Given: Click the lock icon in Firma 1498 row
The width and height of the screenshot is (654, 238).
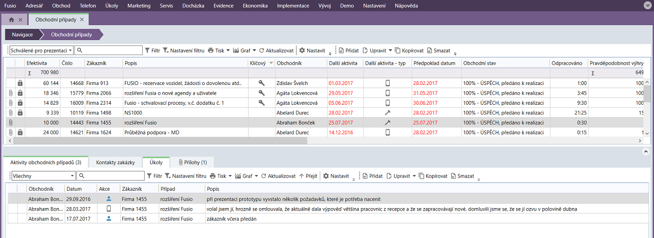Looking at the screenshot, I should coord(20,112).
